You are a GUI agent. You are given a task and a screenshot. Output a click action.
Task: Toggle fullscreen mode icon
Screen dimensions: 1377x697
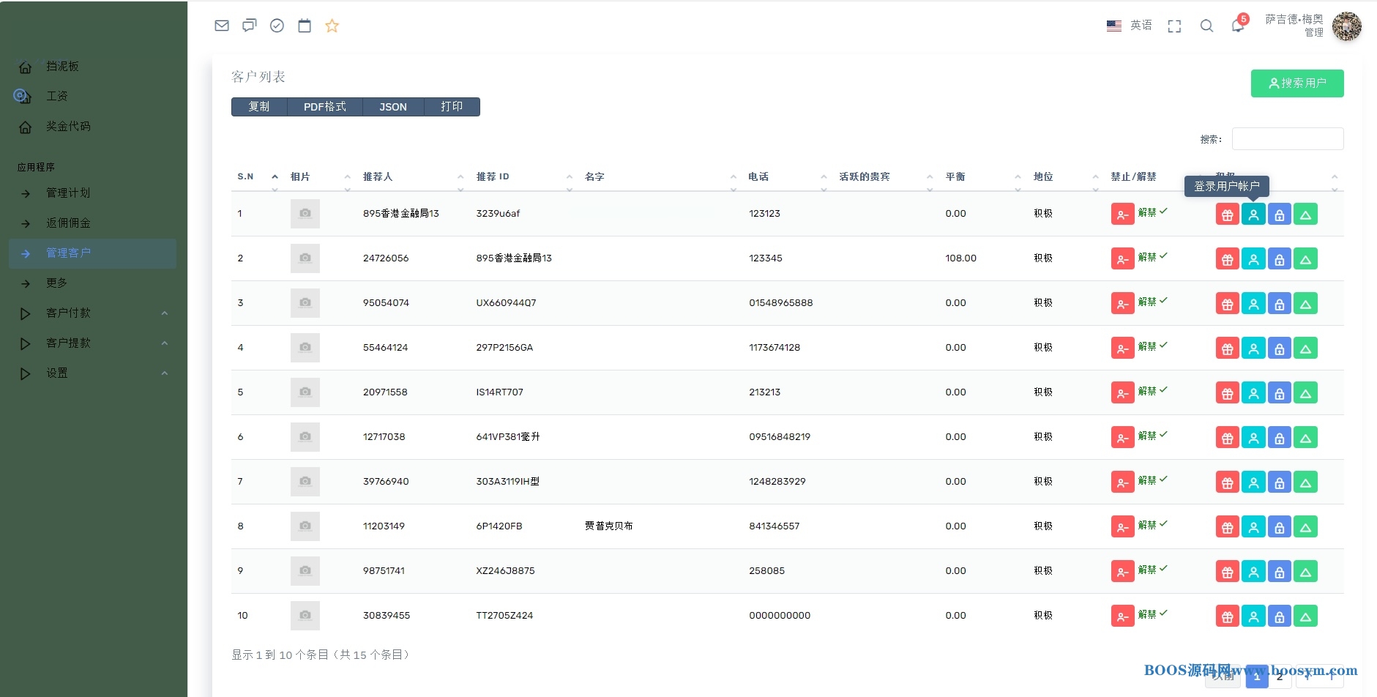(x=1174, y=26)
